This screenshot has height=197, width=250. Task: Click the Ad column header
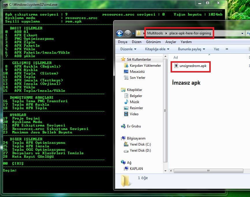(x=176, y=57)
